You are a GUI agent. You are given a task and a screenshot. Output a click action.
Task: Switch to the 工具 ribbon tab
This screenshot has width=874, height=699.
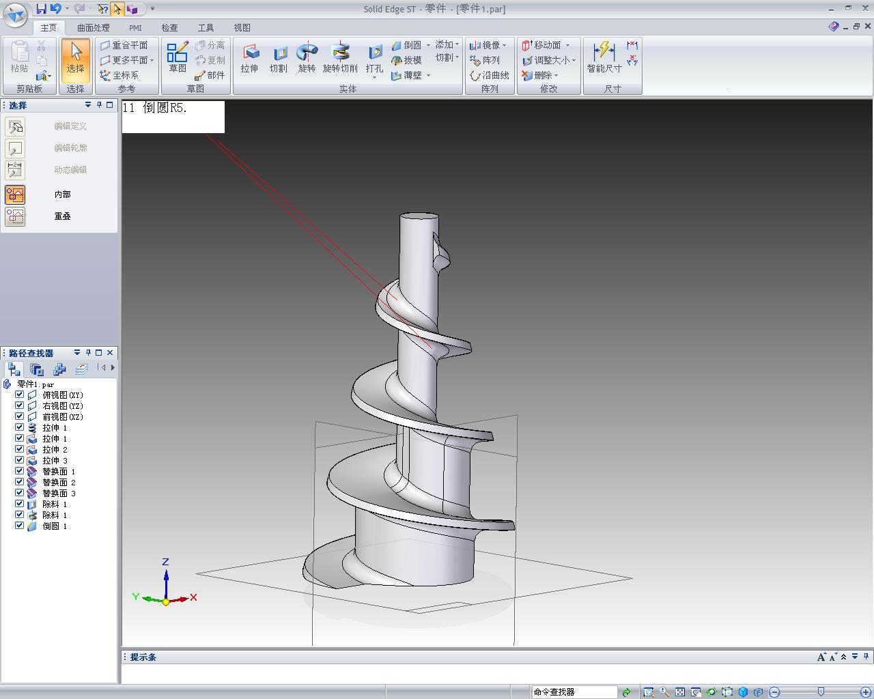pos(206,28)
